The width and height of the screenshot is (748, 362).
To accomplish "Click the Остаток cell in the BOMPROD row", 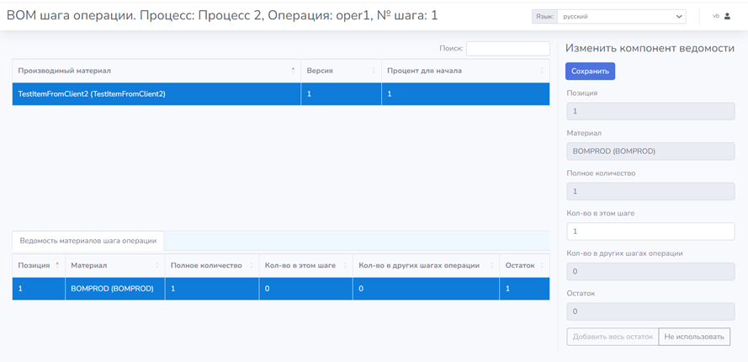I will pos(524,289).
